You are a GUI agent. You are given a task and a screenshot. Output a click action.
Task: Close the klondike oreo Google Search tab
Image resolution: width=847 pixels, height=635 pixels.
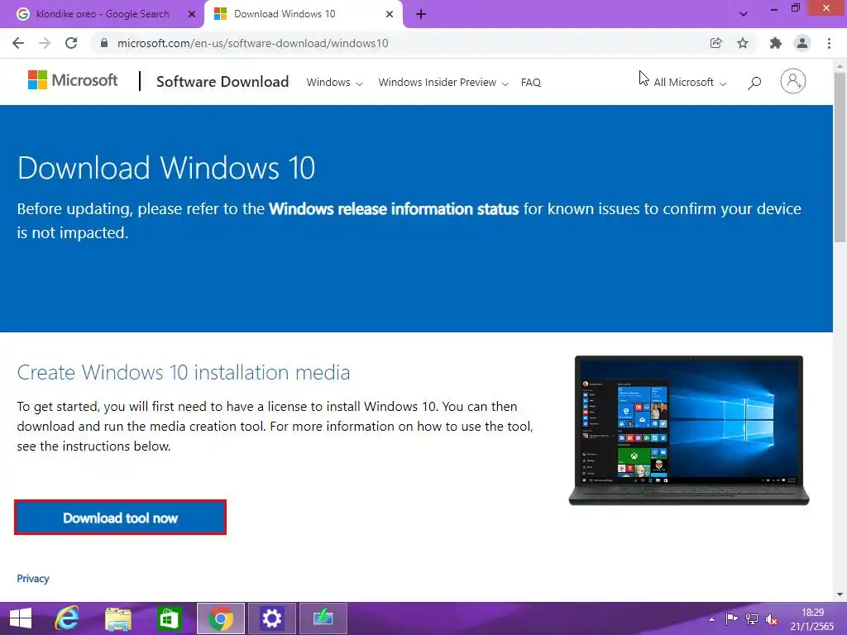tap(191, 14)
